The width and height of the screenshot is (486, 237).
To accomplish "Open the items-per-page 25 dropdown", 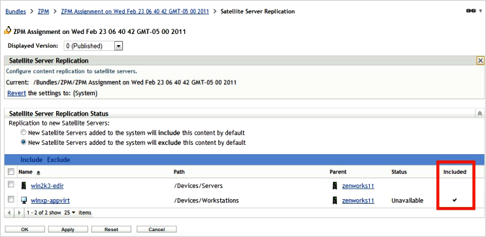I will tap(70, 213).
